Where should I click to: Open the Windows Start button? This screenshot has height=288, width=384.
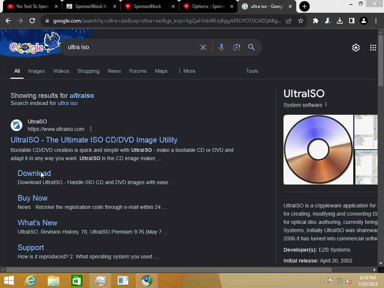click(x=9, y=280)
